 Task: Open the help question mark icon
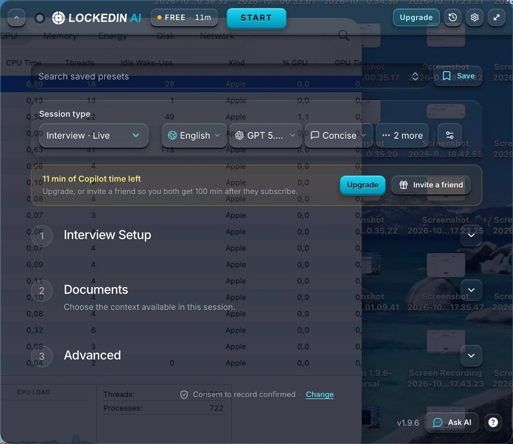pos(493,422)
